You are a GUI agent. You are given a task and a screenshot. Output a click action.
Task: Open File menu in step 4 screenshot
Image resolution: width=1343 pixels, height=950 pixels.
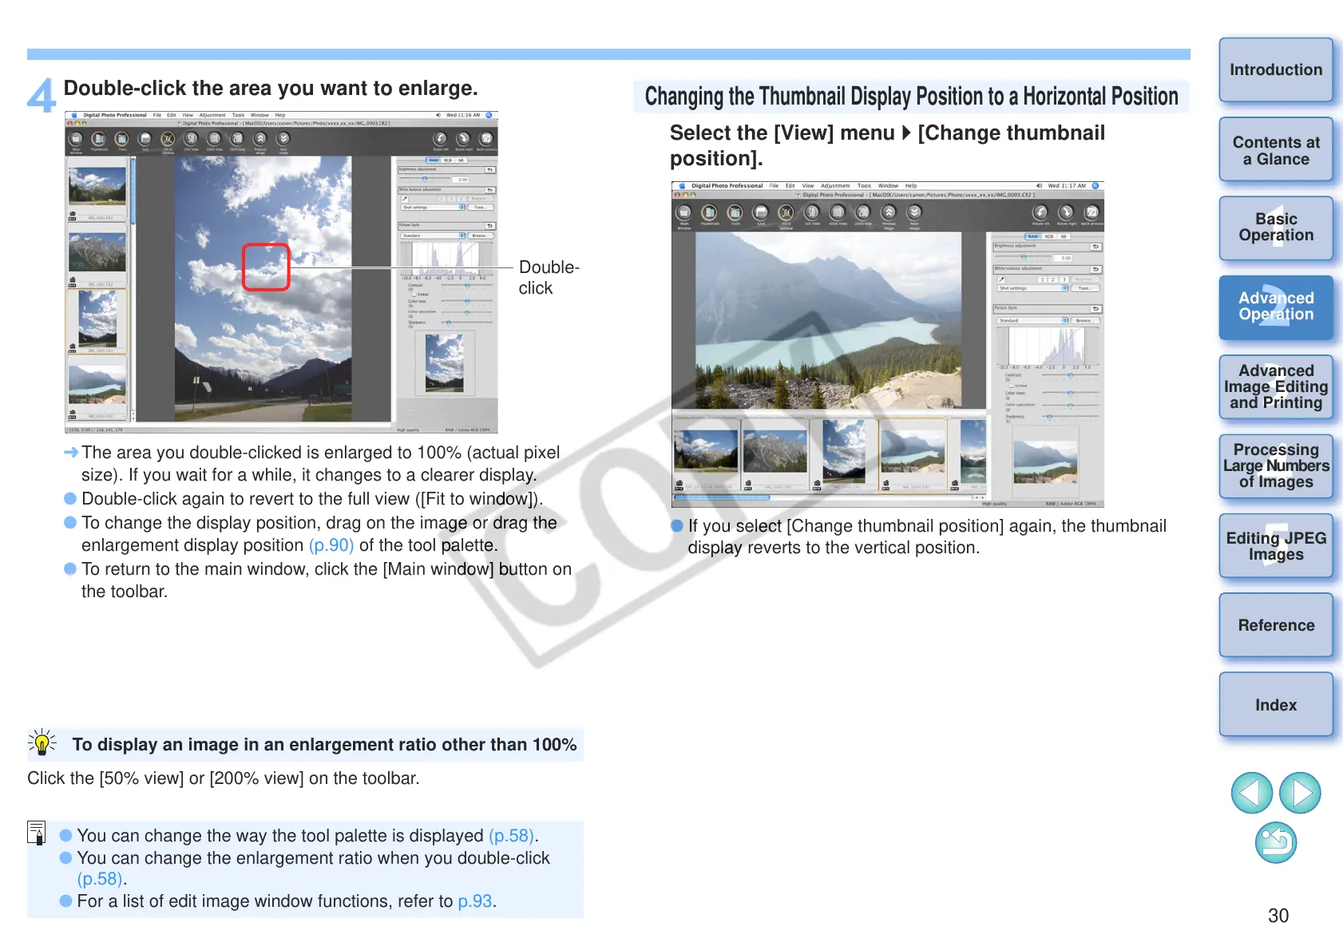click(x=157, y=115)
